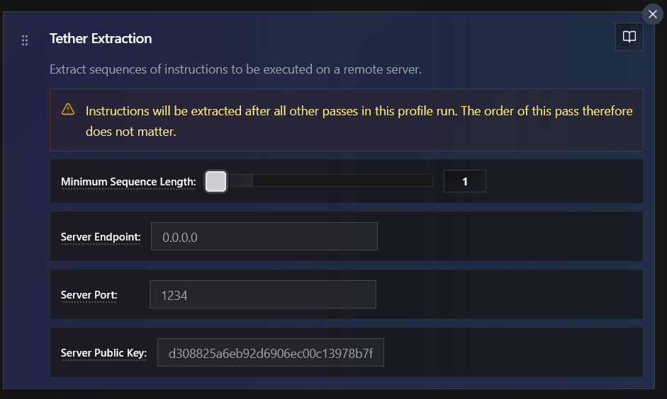Click the filled portion of the slider

(240, 181)
